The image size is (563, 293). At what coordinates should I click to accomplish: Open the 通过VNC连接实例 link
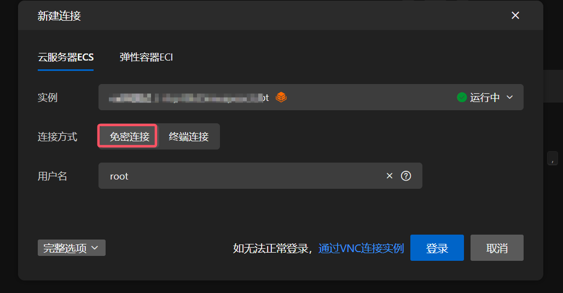[361, 248]
